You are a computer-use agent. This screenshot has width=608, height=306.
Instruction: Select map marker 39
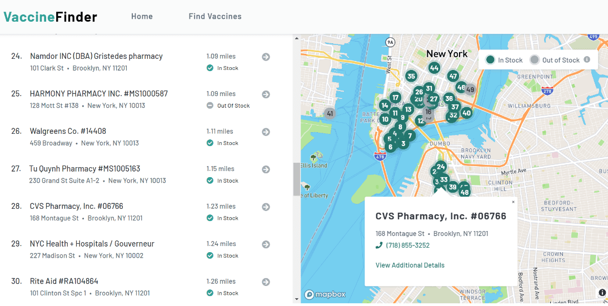(452, 188)
